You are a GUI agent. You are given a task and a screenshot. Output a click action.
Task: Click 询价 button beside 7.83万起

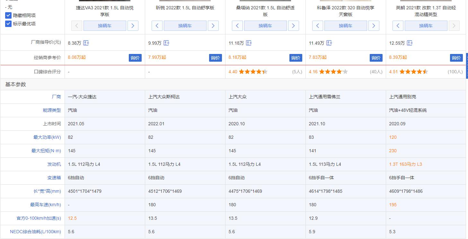(376, 58)
